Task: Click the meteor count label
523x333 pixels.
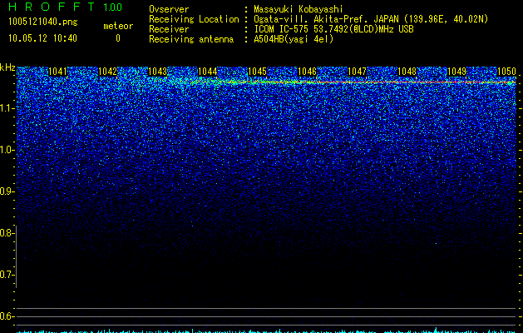Action: tap(118, 26)
